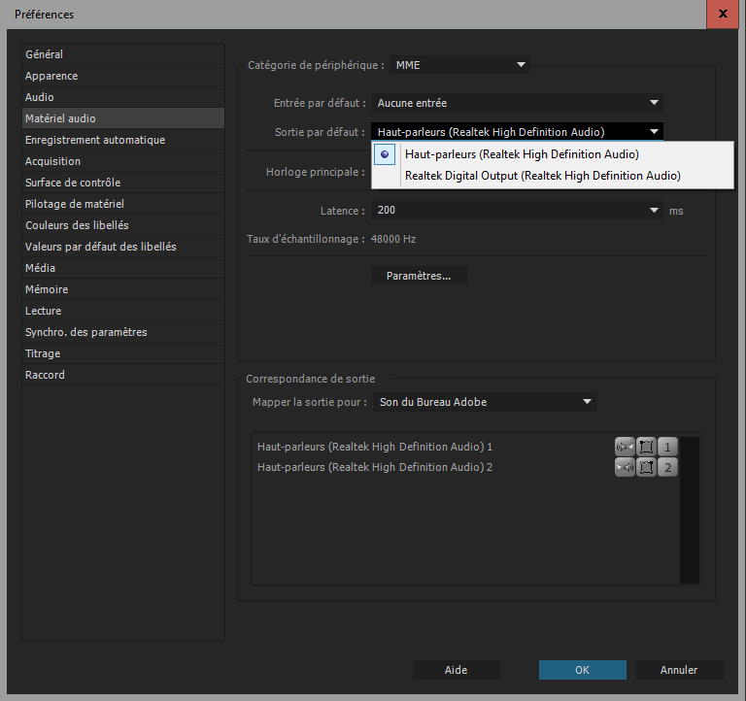Screen dimensions: 746x701
Task: Click front-left surround icon in first row
Action: coord(646,447)
